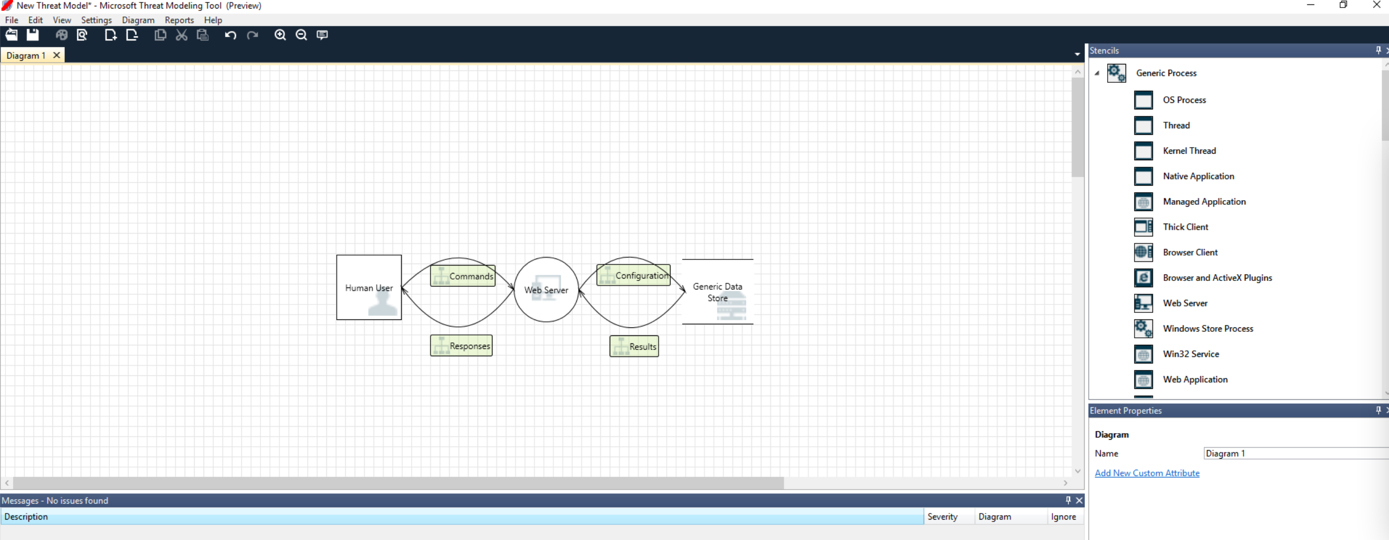Click the feedback comment icon
This screenshot has height=540, width=1389.
[x=322, y=35]
